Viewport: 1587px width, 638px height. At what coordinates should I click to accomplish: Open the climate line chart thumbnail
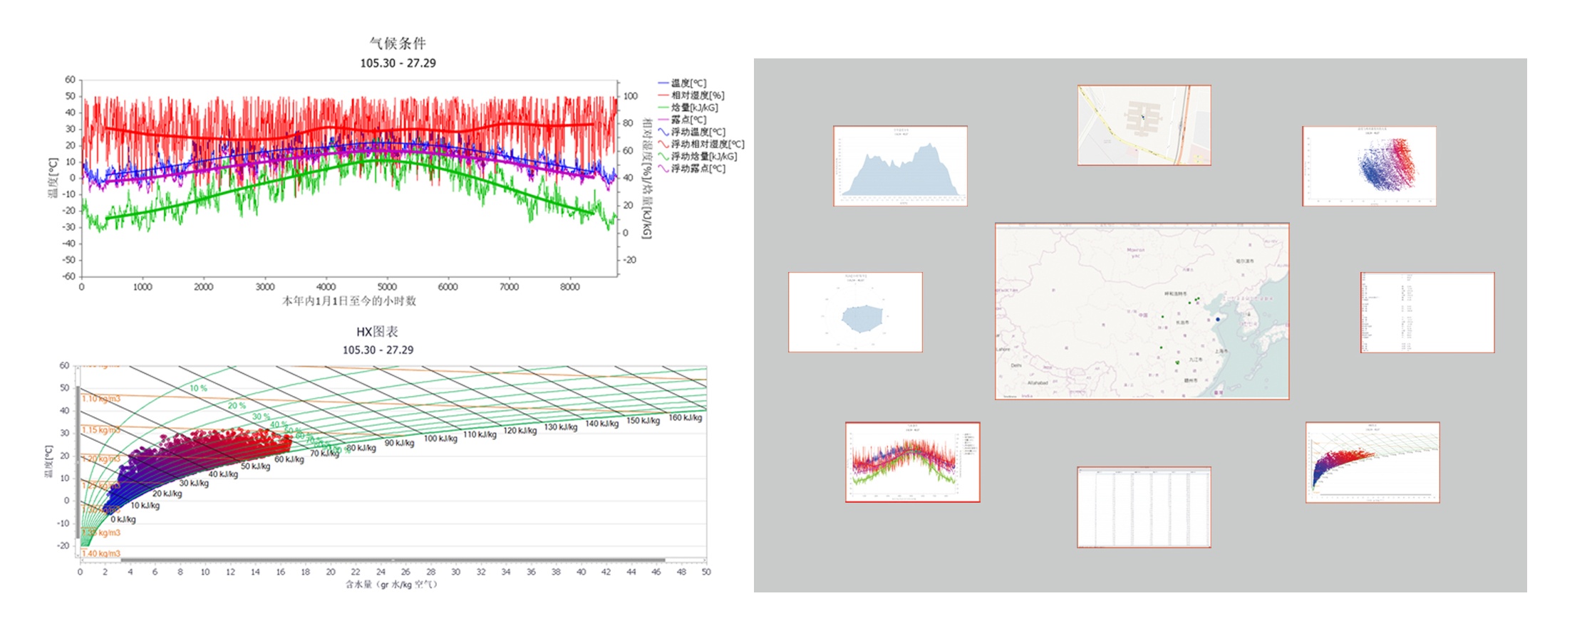[913, 462]
